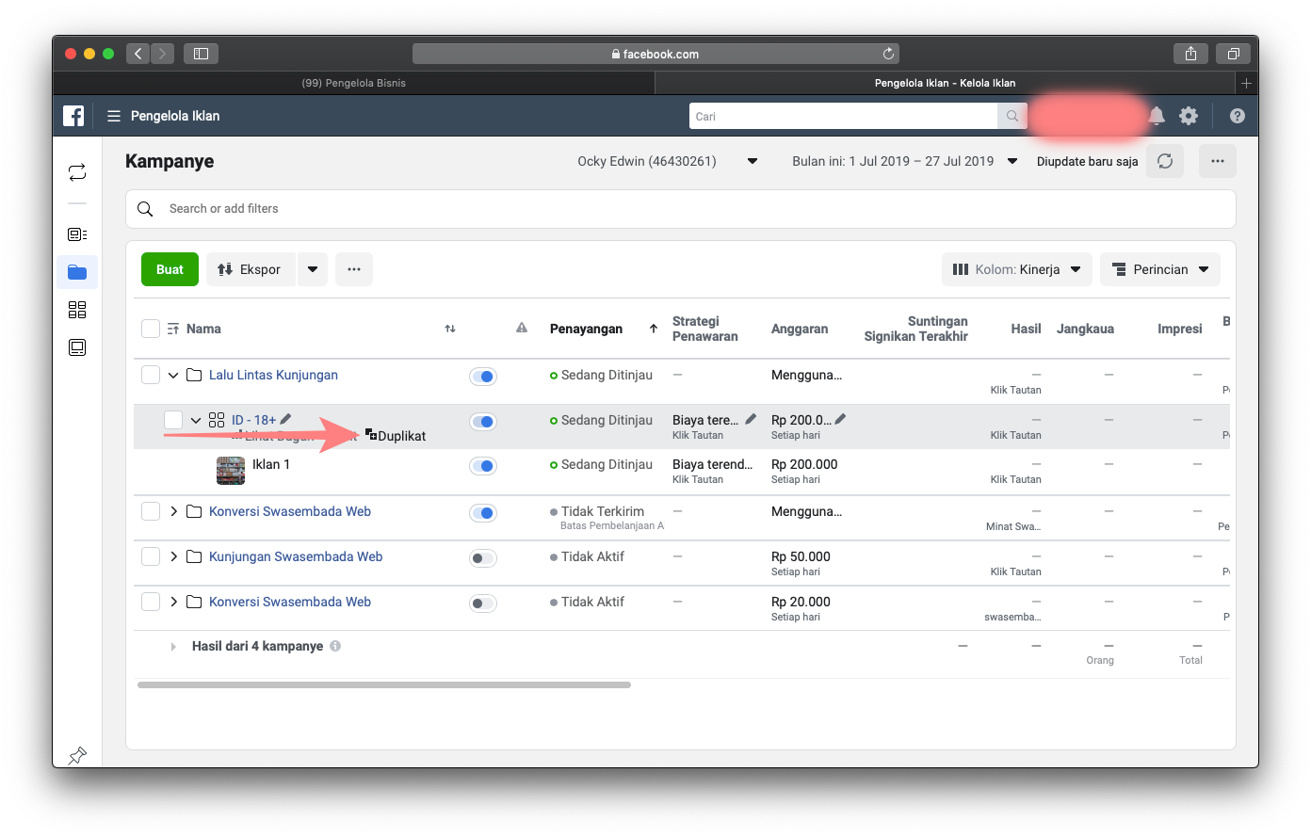Edit bid strategy Biaya tere... pencil icon
The height and width of the screenshot is (837, 1311).
coord(751,419)
